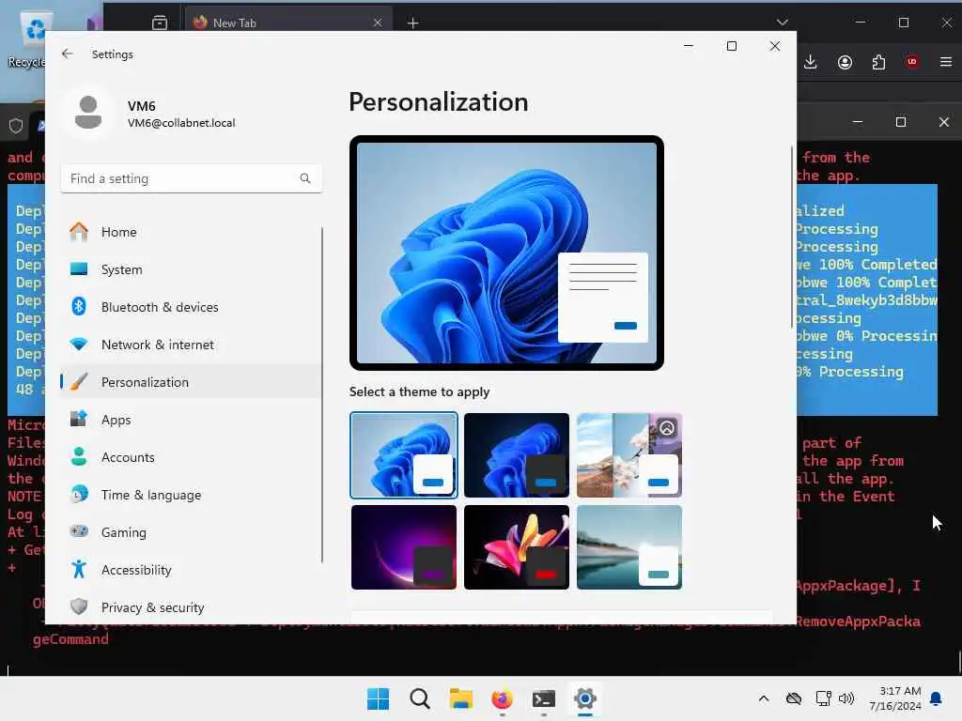
Task: Open the clock showing 3:17 AM
Action: [x=894, y=698]
